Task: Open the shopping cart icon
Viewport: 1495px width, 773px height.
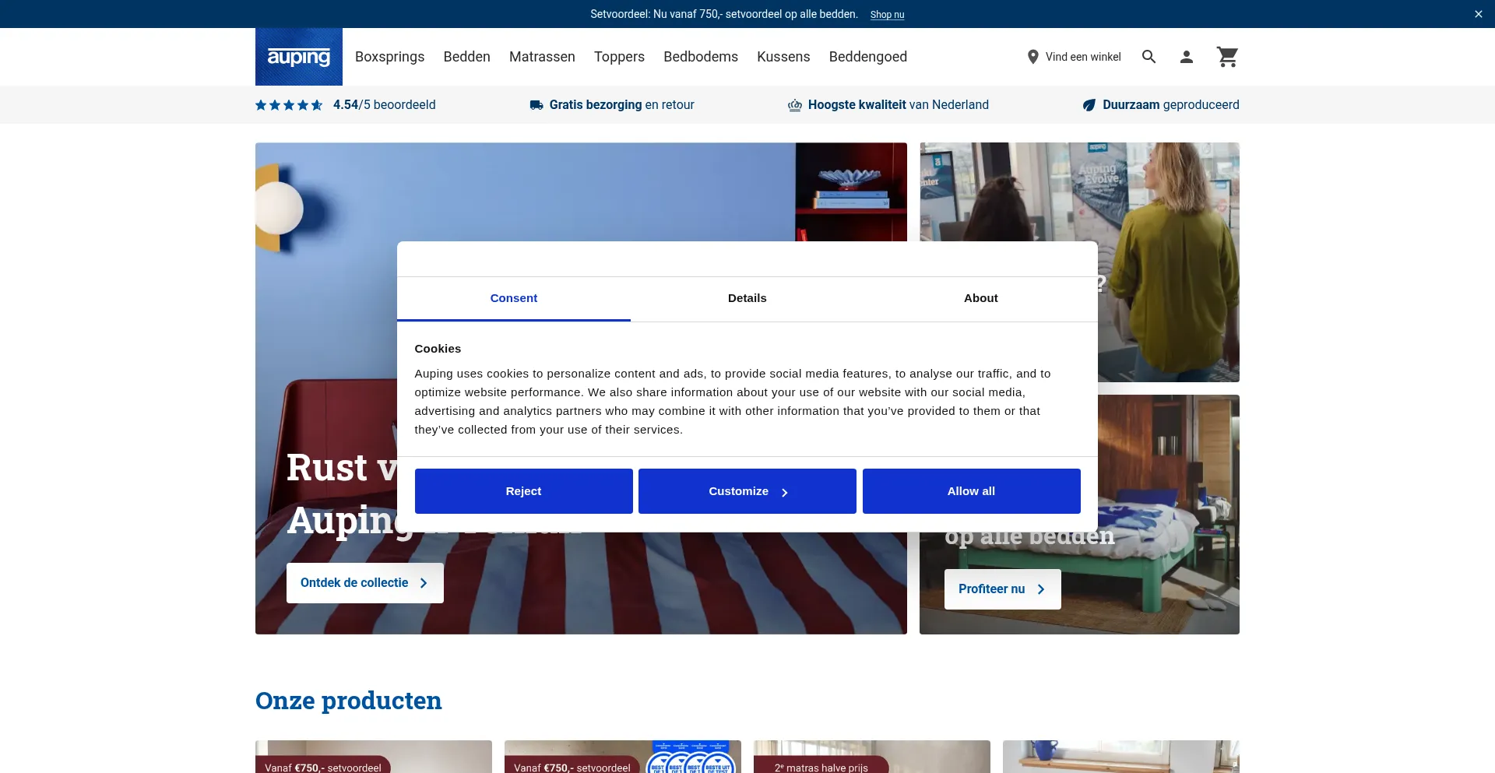Action: 1227,57
